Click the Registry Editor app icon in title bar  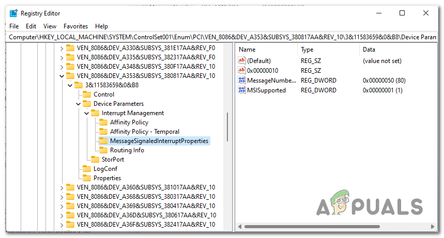pyautogui.click(x=13, y=13)
